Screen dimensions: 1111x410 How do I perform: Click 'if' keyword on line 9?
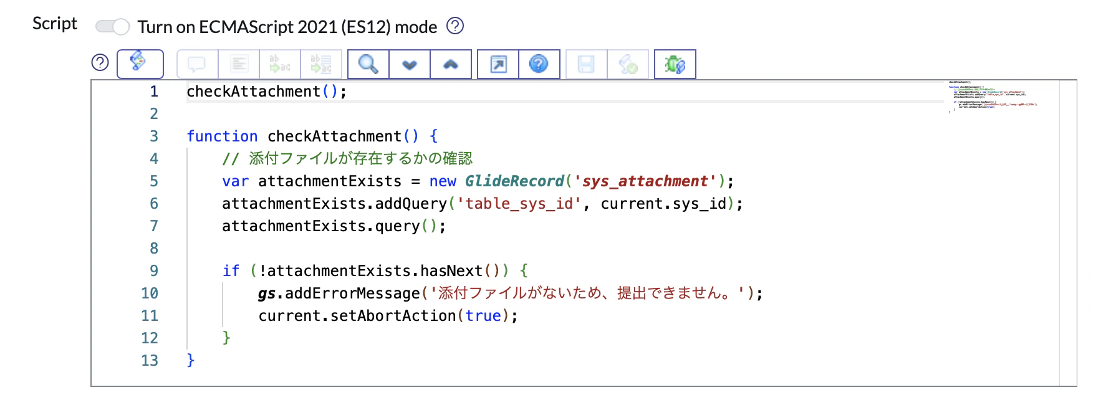231,270
